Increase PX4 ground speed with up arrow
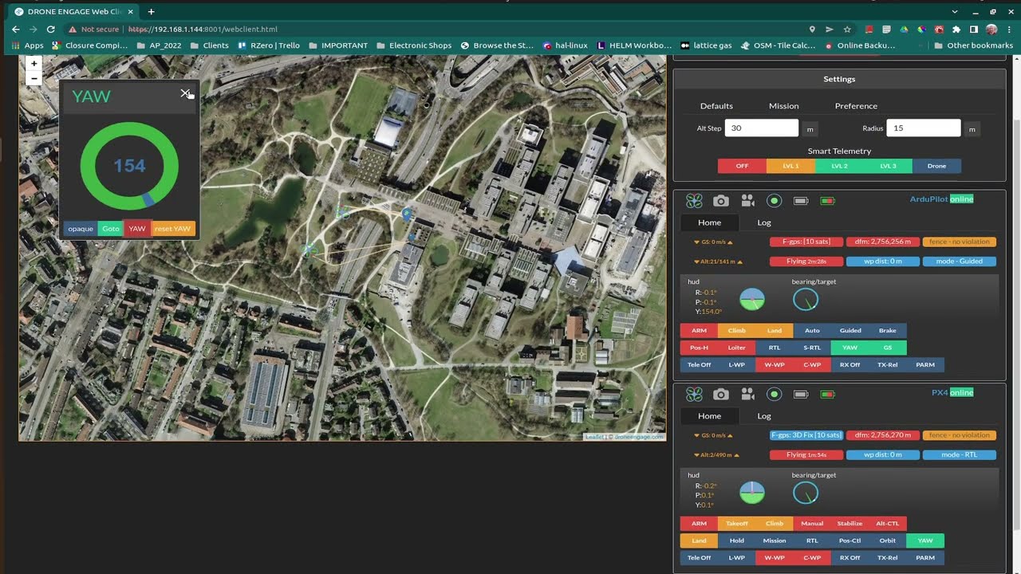 730,436
